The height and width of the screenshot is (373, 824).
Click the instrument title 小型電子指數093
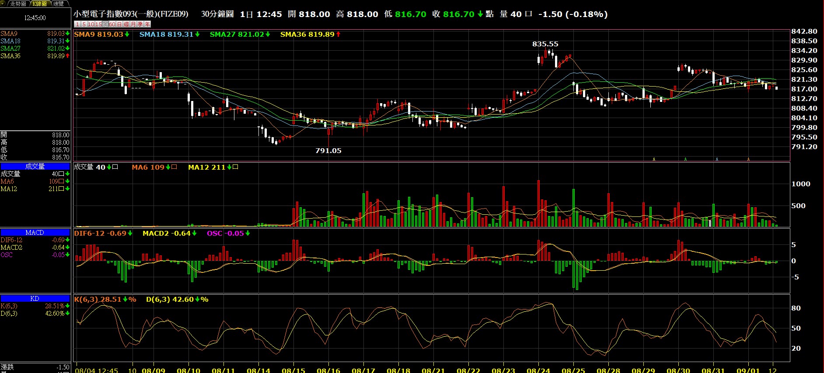[x=131, y=14]
